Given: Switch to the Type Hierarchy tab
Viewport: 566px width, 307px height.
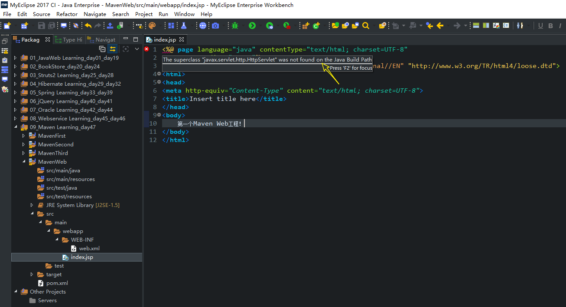Looking at the screenshot, I should (69, 39).
